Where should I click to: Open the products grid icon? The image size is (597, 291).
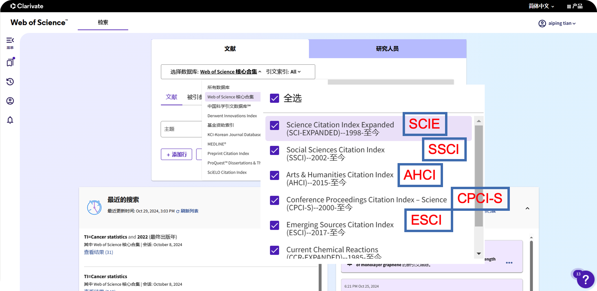[569, 6]
